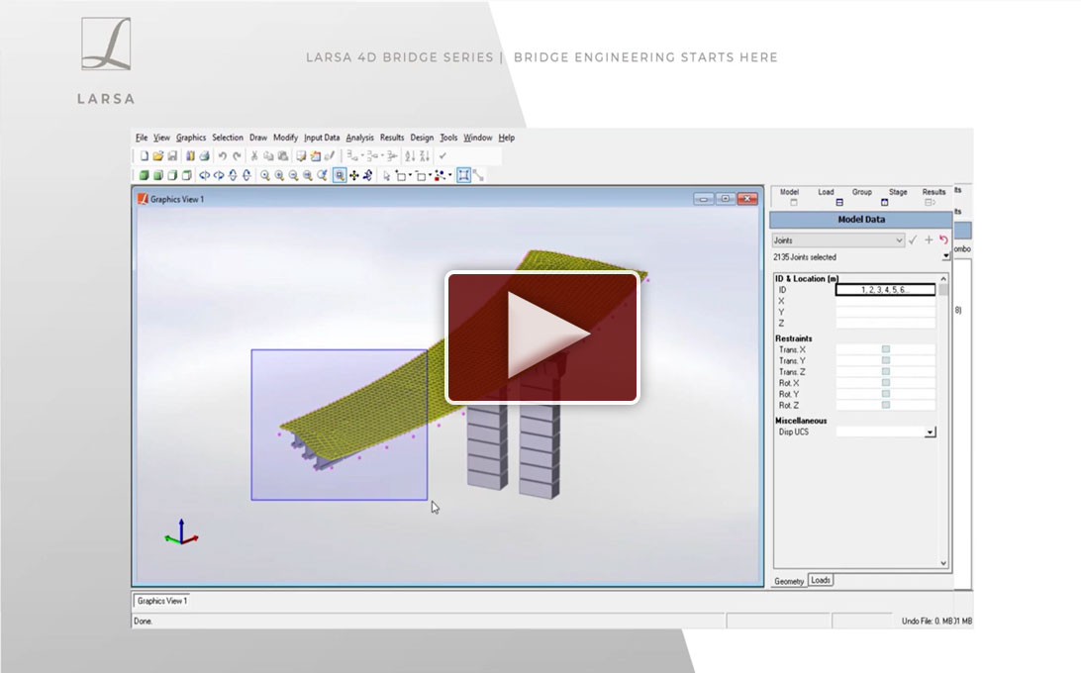Open the Modify menu
1081x673 pixels.
coord(285,138)
